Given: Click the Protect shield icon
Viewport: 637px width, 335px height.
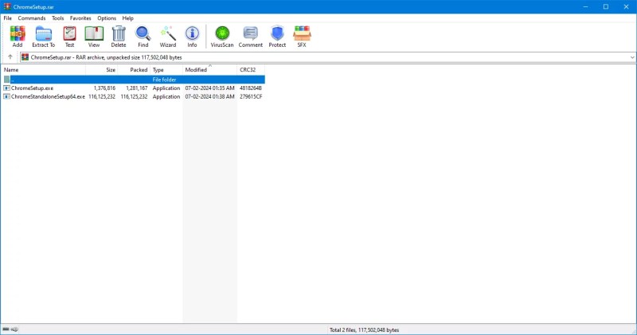Looking at the screenshot, I should coord(277,33).
